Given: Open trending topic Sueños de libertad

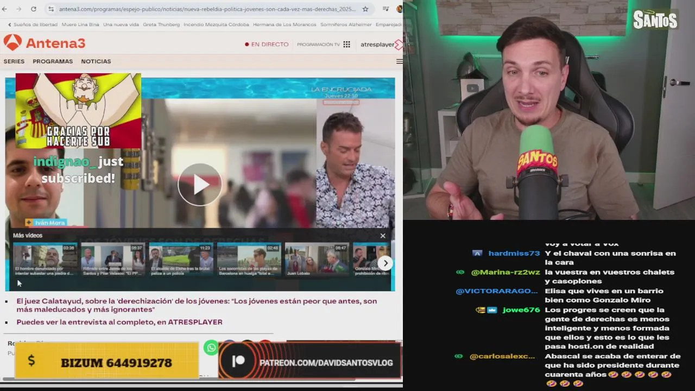Looking at the screenshot, I should coord(35,24).
